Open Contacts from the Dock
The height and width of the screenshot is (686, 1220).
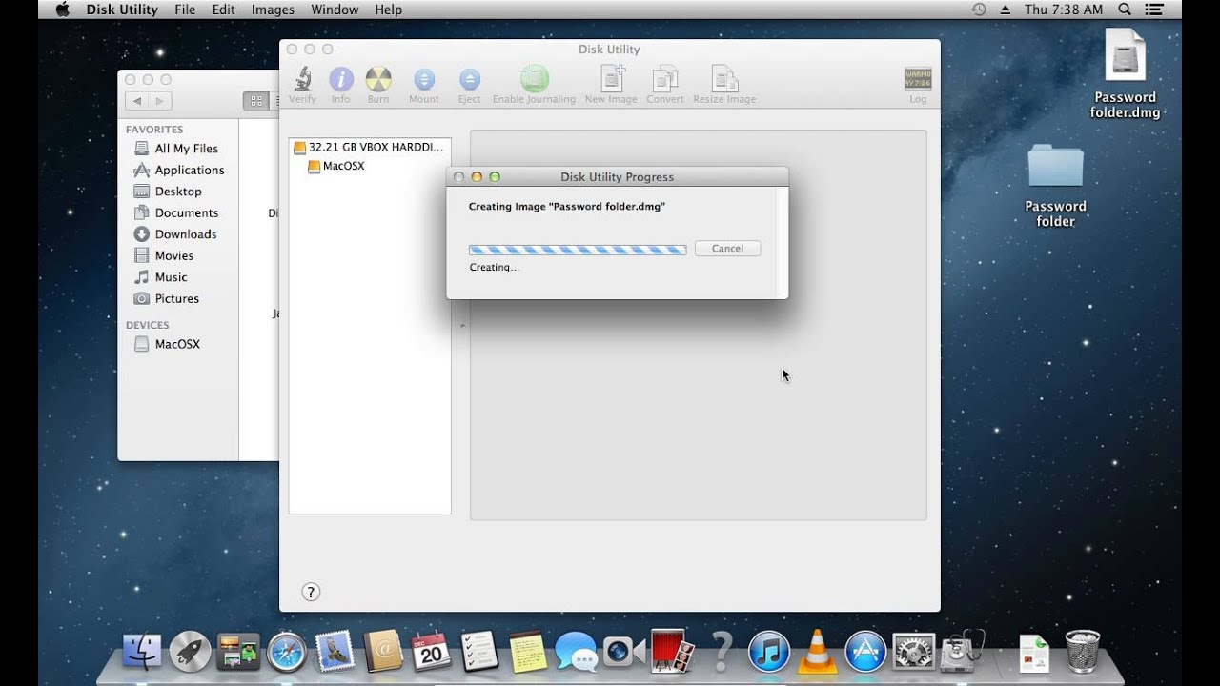[383, 653]
